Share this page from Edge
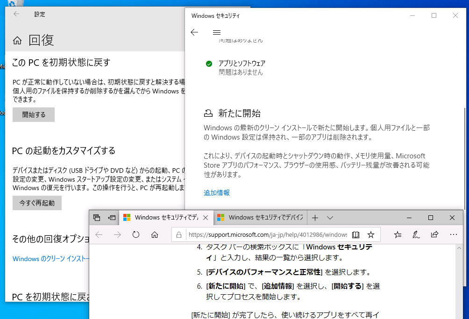 click(x=434, y=234)
